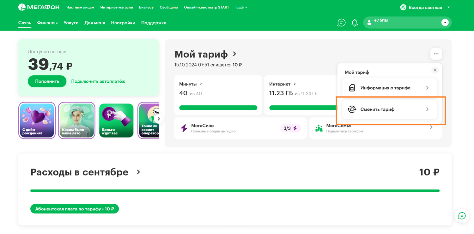Click the arrow next to Расходы в сентябре
This screenshot has height=234, width=474.
click(x=138, y=172)
